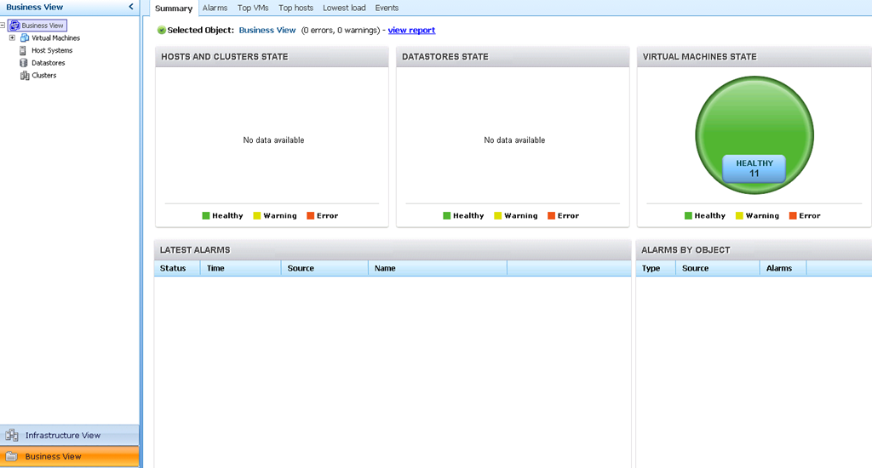The width and height of the screenshot is (872, 468).
Task: Open the Top VMs tab
Action: pos(253,8)
